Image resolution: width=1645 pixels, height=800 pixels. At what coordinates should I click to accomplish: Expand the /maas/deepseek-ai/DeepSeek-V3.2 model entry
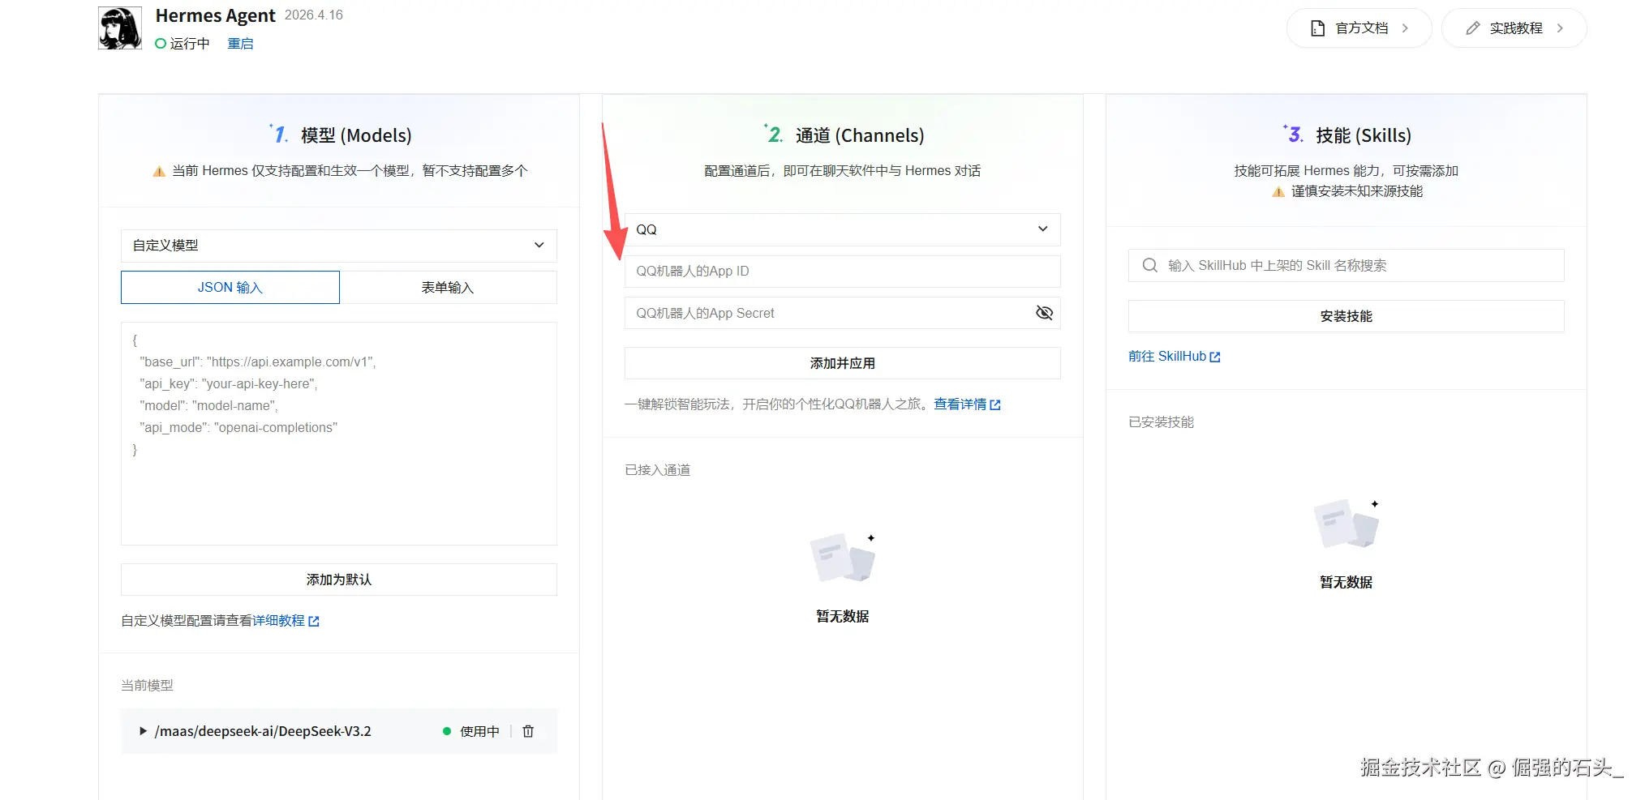pos(144,731)
